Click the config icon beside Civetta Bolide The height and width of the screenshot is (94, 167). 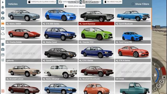(8, 42)
